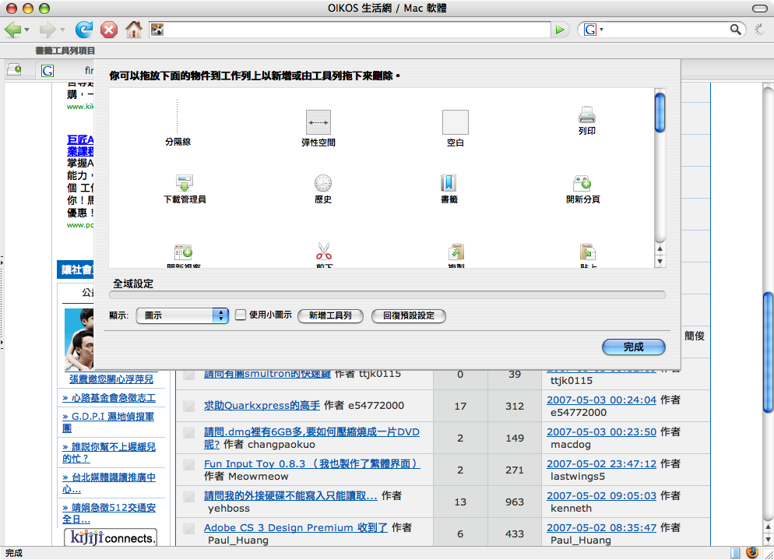Select the Bookmarks (書籤) icon
Viewport: 774px width, 560px height.
[x=449, y=184]
